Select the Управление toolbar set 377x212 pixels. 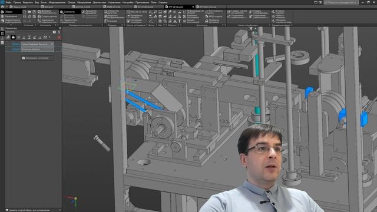coord(11,16)
